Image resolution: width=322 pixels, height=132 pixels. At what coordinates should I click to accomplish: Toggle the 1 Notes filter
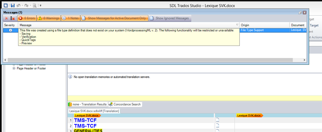71,18
